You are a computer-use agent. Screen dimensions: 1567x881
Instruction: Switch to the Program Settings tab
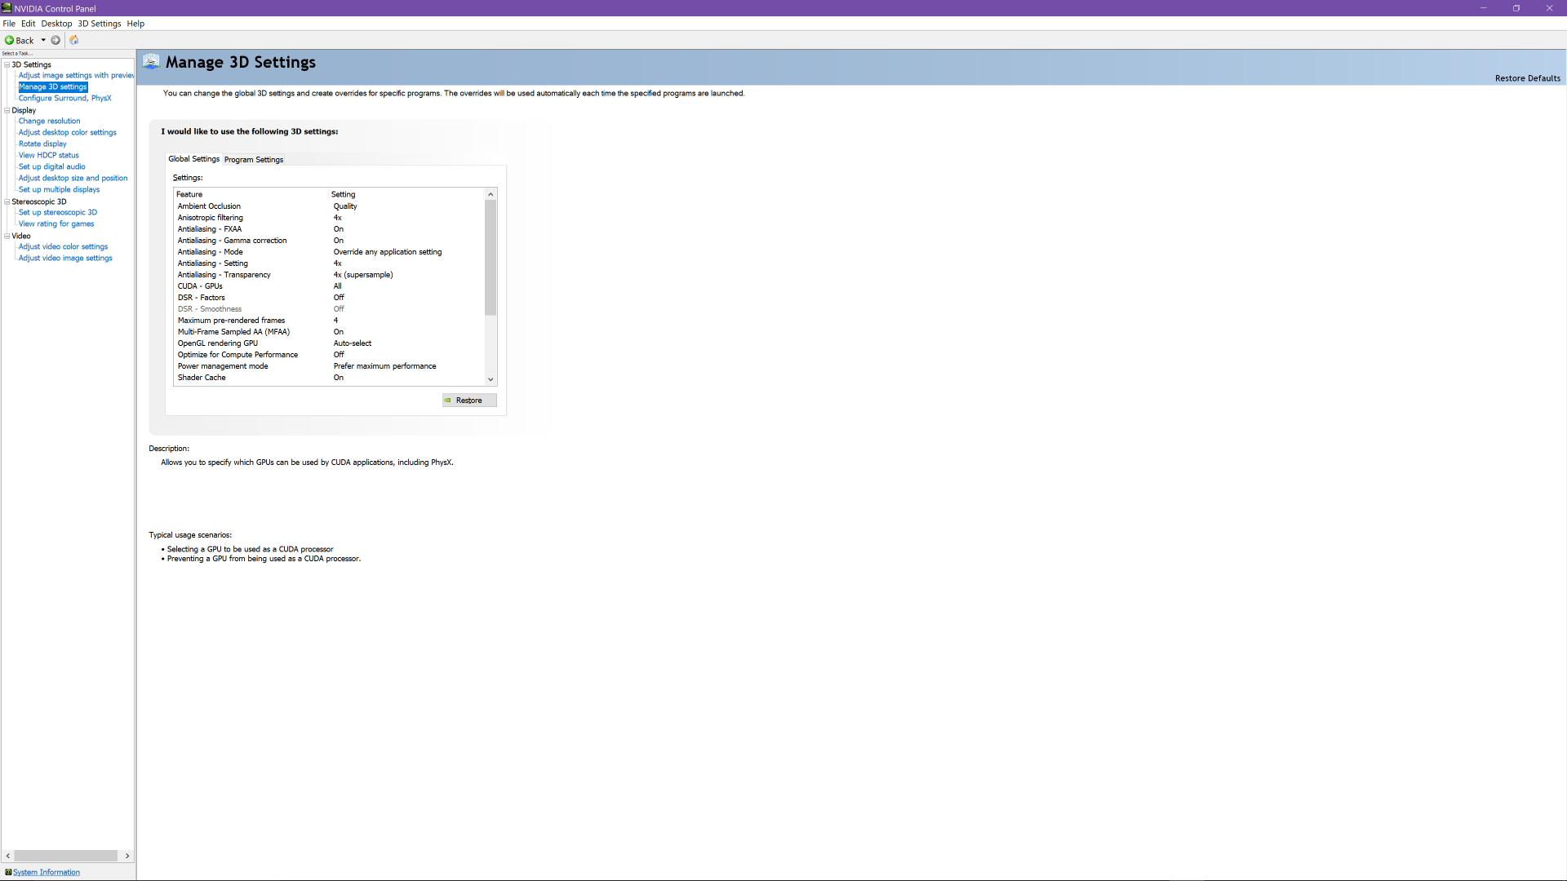click(x=254, y=160)
